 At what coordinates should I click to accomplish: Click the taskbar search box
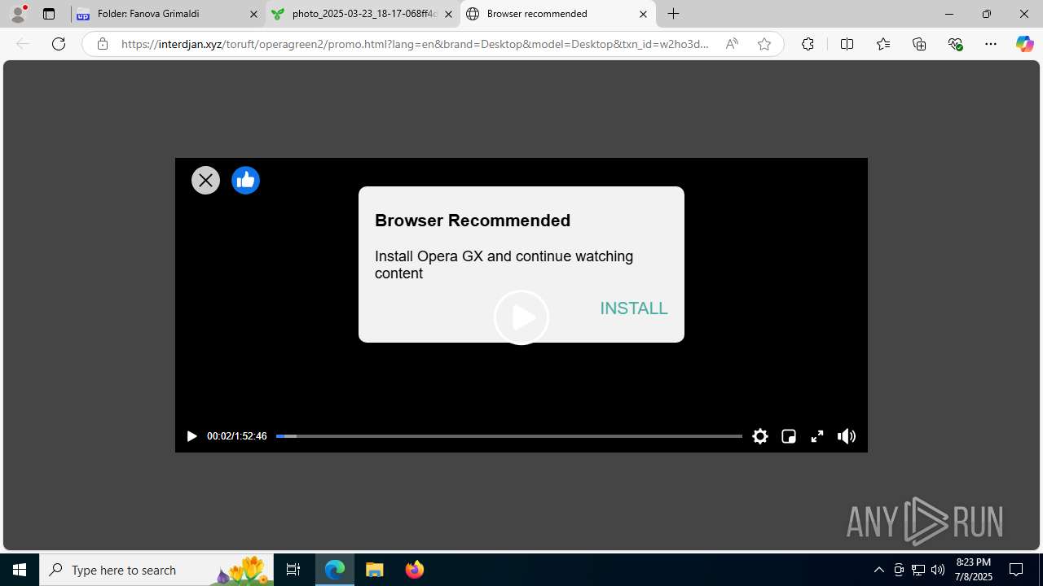(x=156, y=570)
